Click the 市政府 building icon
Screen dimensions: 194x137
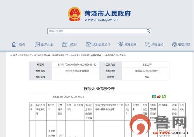click(x=64, y=44)
